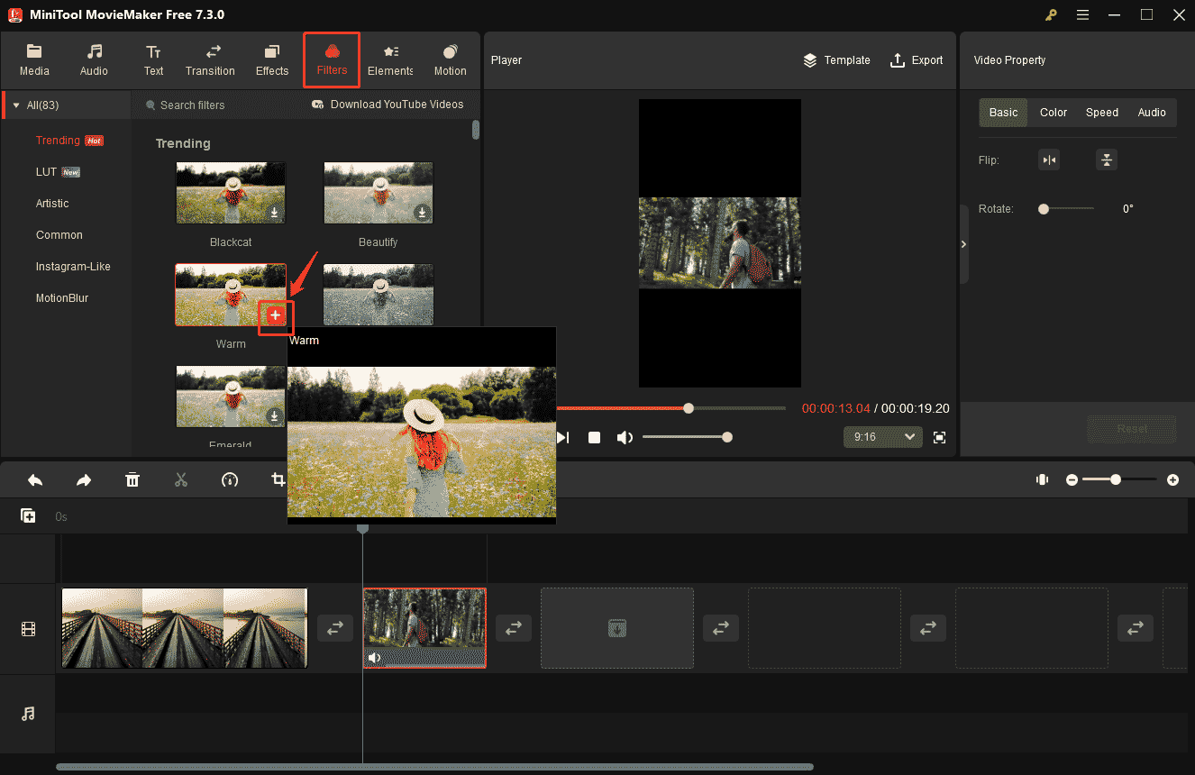Select the bridge clip on the timeline

tap(185, 628)
